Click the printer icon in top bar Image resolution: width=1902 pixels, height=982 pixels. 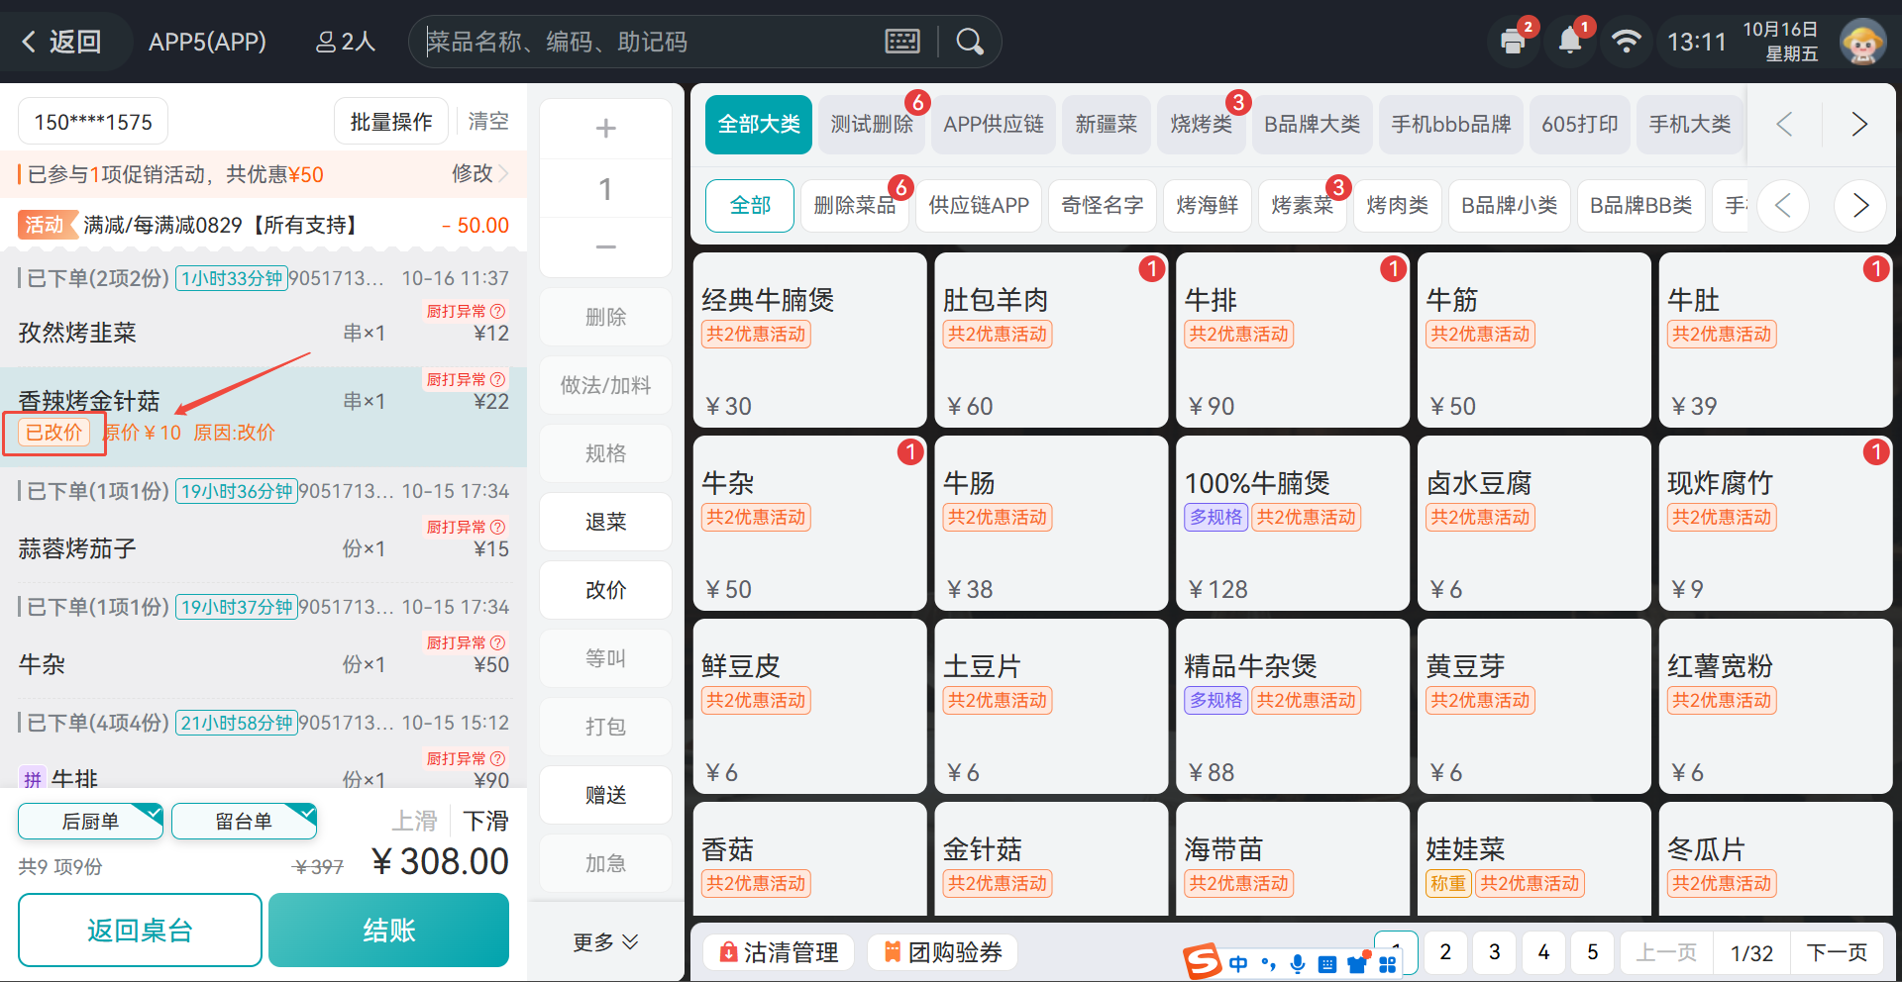tap(1513, 42)
